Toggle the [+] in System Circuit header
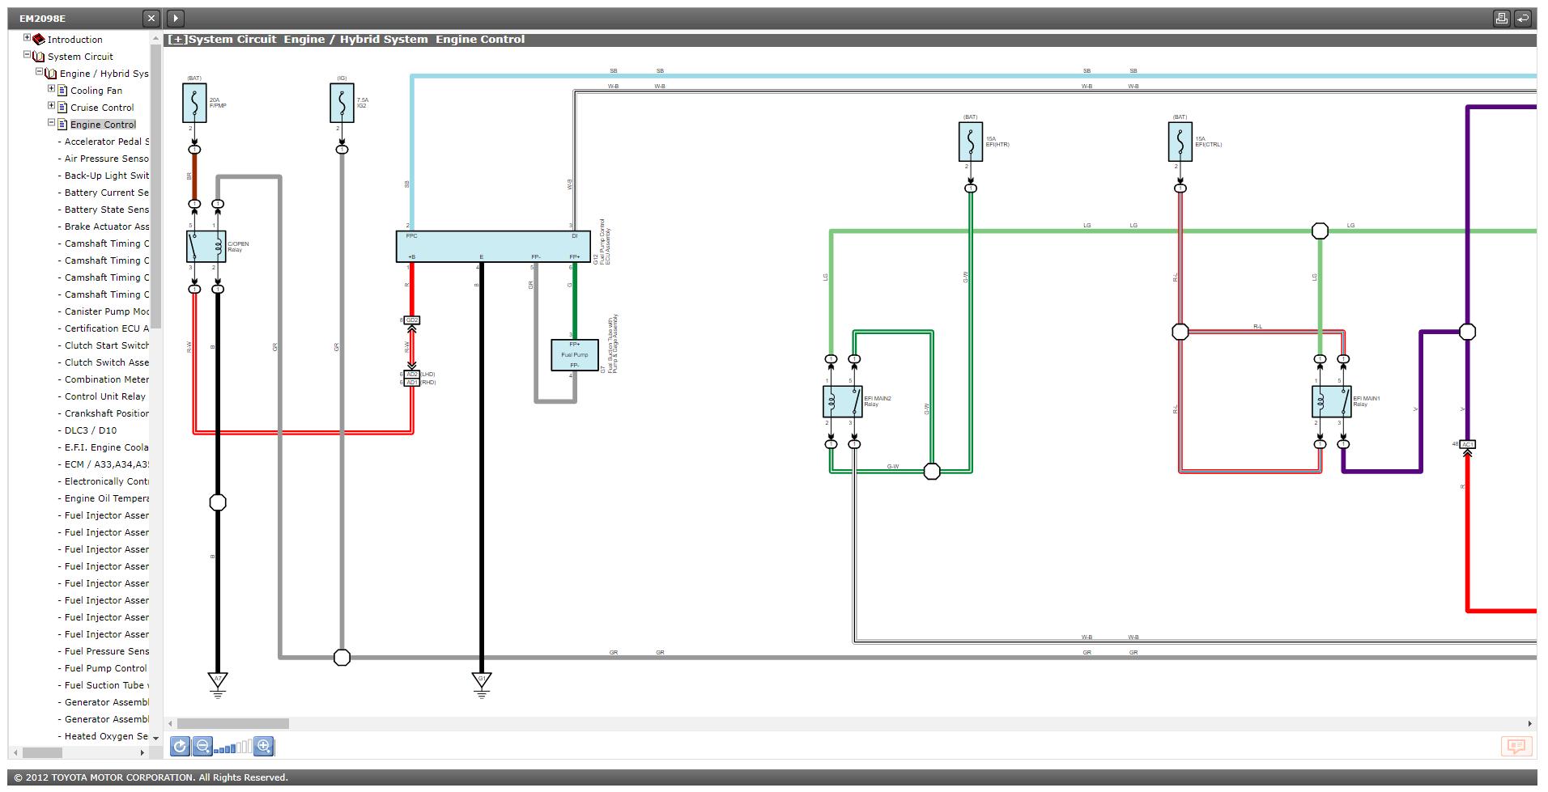This screenshot has height=792, width=1548. (177, 40)
